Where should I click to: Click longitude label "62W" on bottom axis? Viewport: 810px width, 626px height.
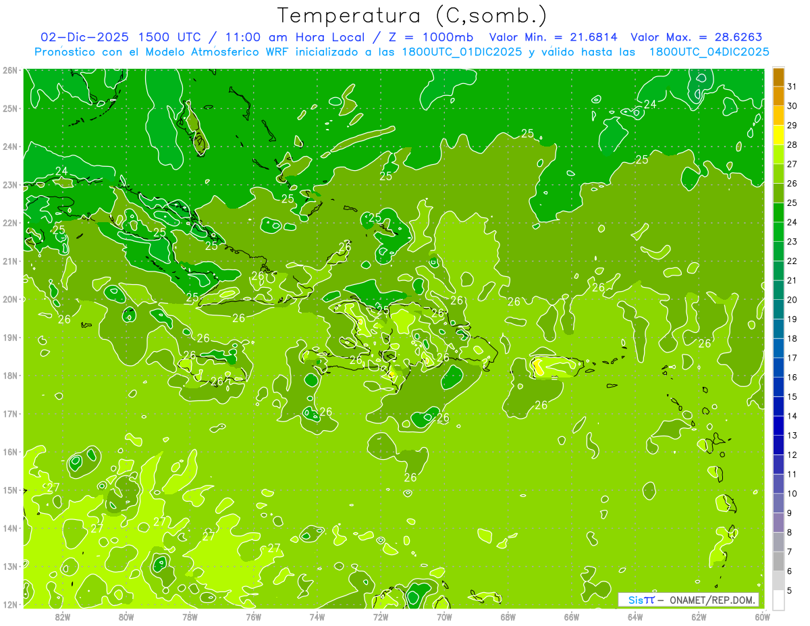tap(699, 617)
